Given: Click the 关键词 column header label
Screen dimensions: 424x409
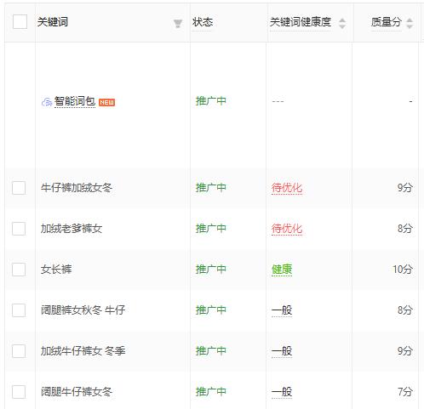Looking at the screenshot, I should (53, 22).
